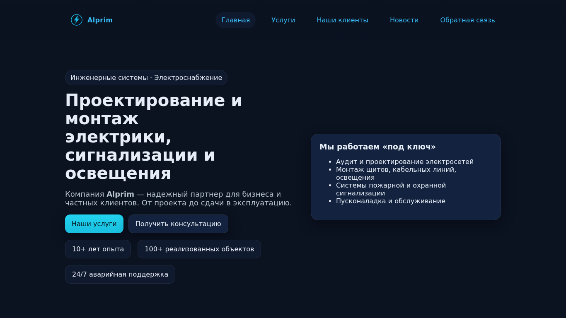Click the Мы работаем «под ключ» card title
This screenshot has width=566, height=318.
377,147
